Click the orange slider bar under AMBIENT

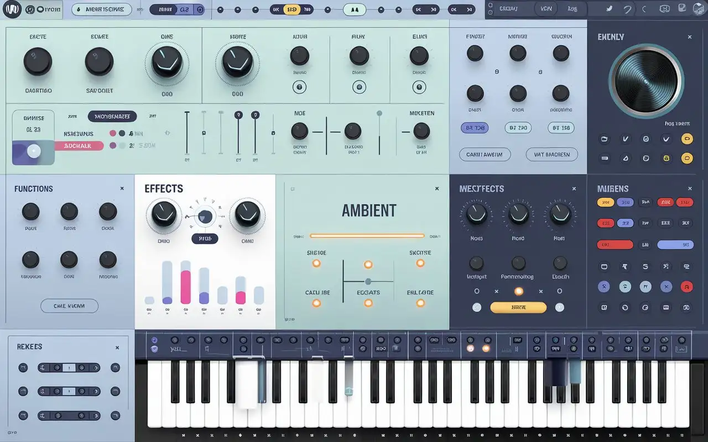coord(367,236)
